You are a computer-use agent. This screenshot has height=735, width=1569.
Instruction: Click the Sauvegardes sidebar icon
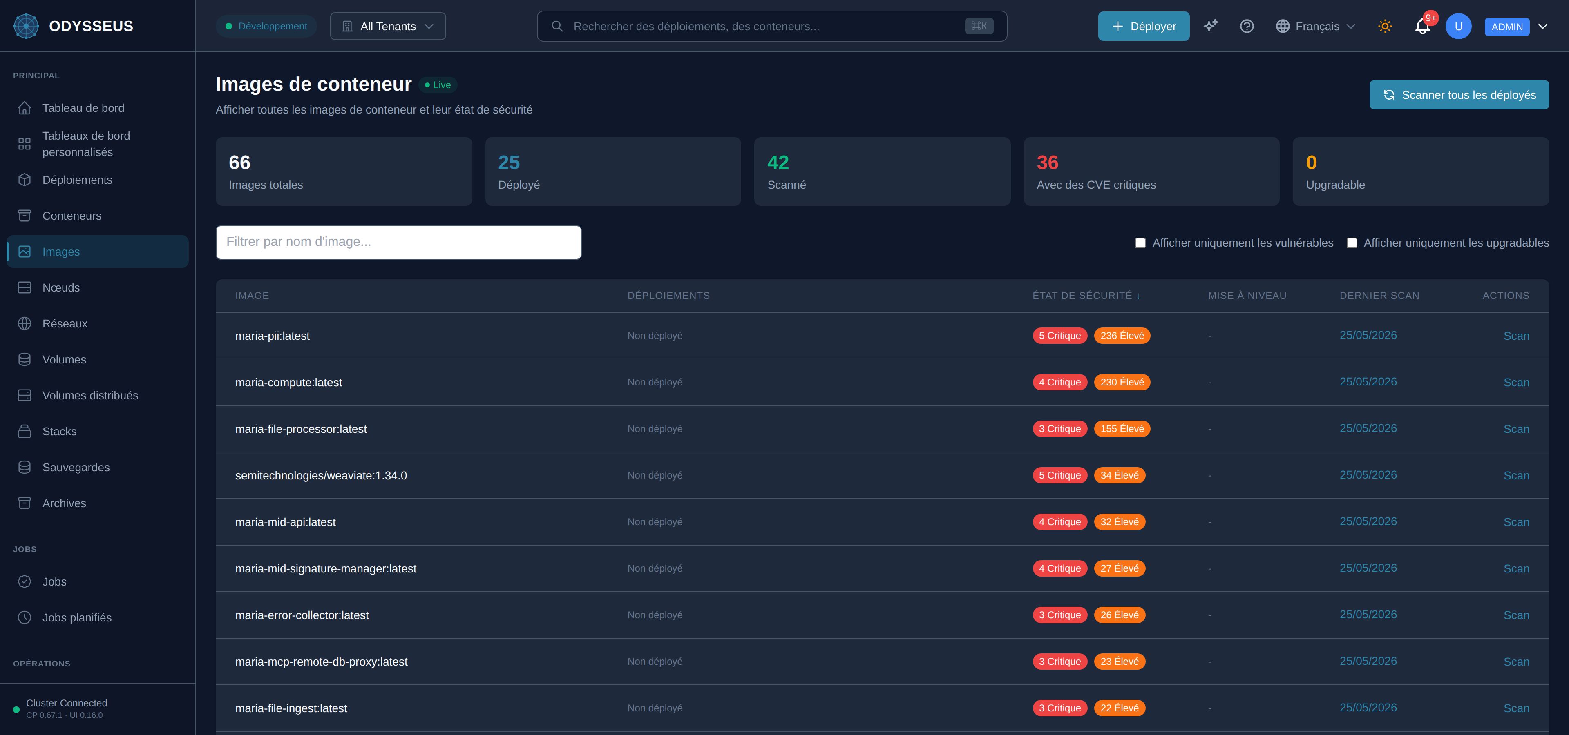click(x=25, y=467)
